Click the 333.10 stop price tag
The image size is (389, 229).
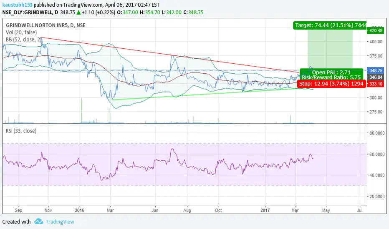[x=376, y=84]
